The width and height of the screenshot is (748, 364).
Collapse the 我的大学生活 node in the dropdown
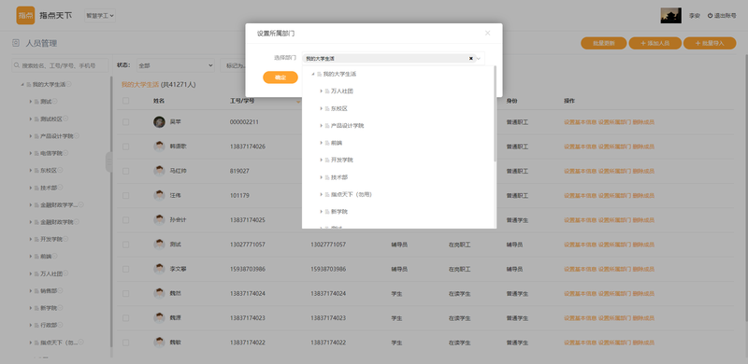[313, 74]
